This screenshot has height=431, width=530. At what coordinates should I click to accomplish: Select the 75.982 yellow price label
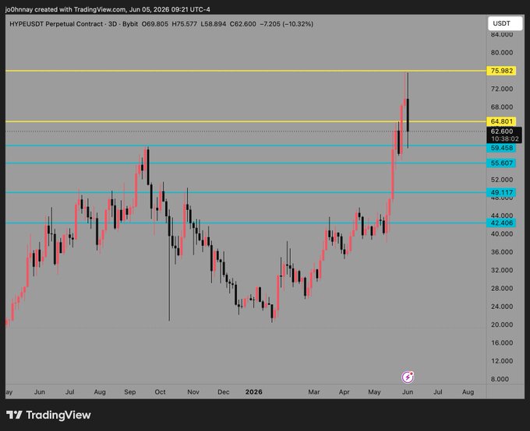click(x=501, y=71)
